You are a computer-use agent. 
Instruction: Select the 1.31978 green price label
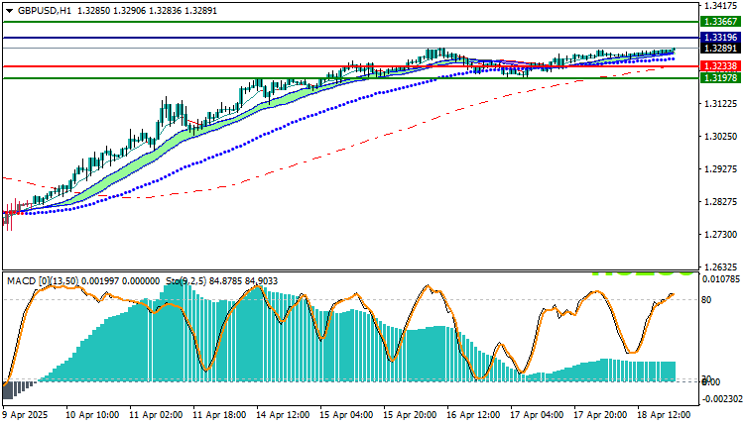click(721, 77)
